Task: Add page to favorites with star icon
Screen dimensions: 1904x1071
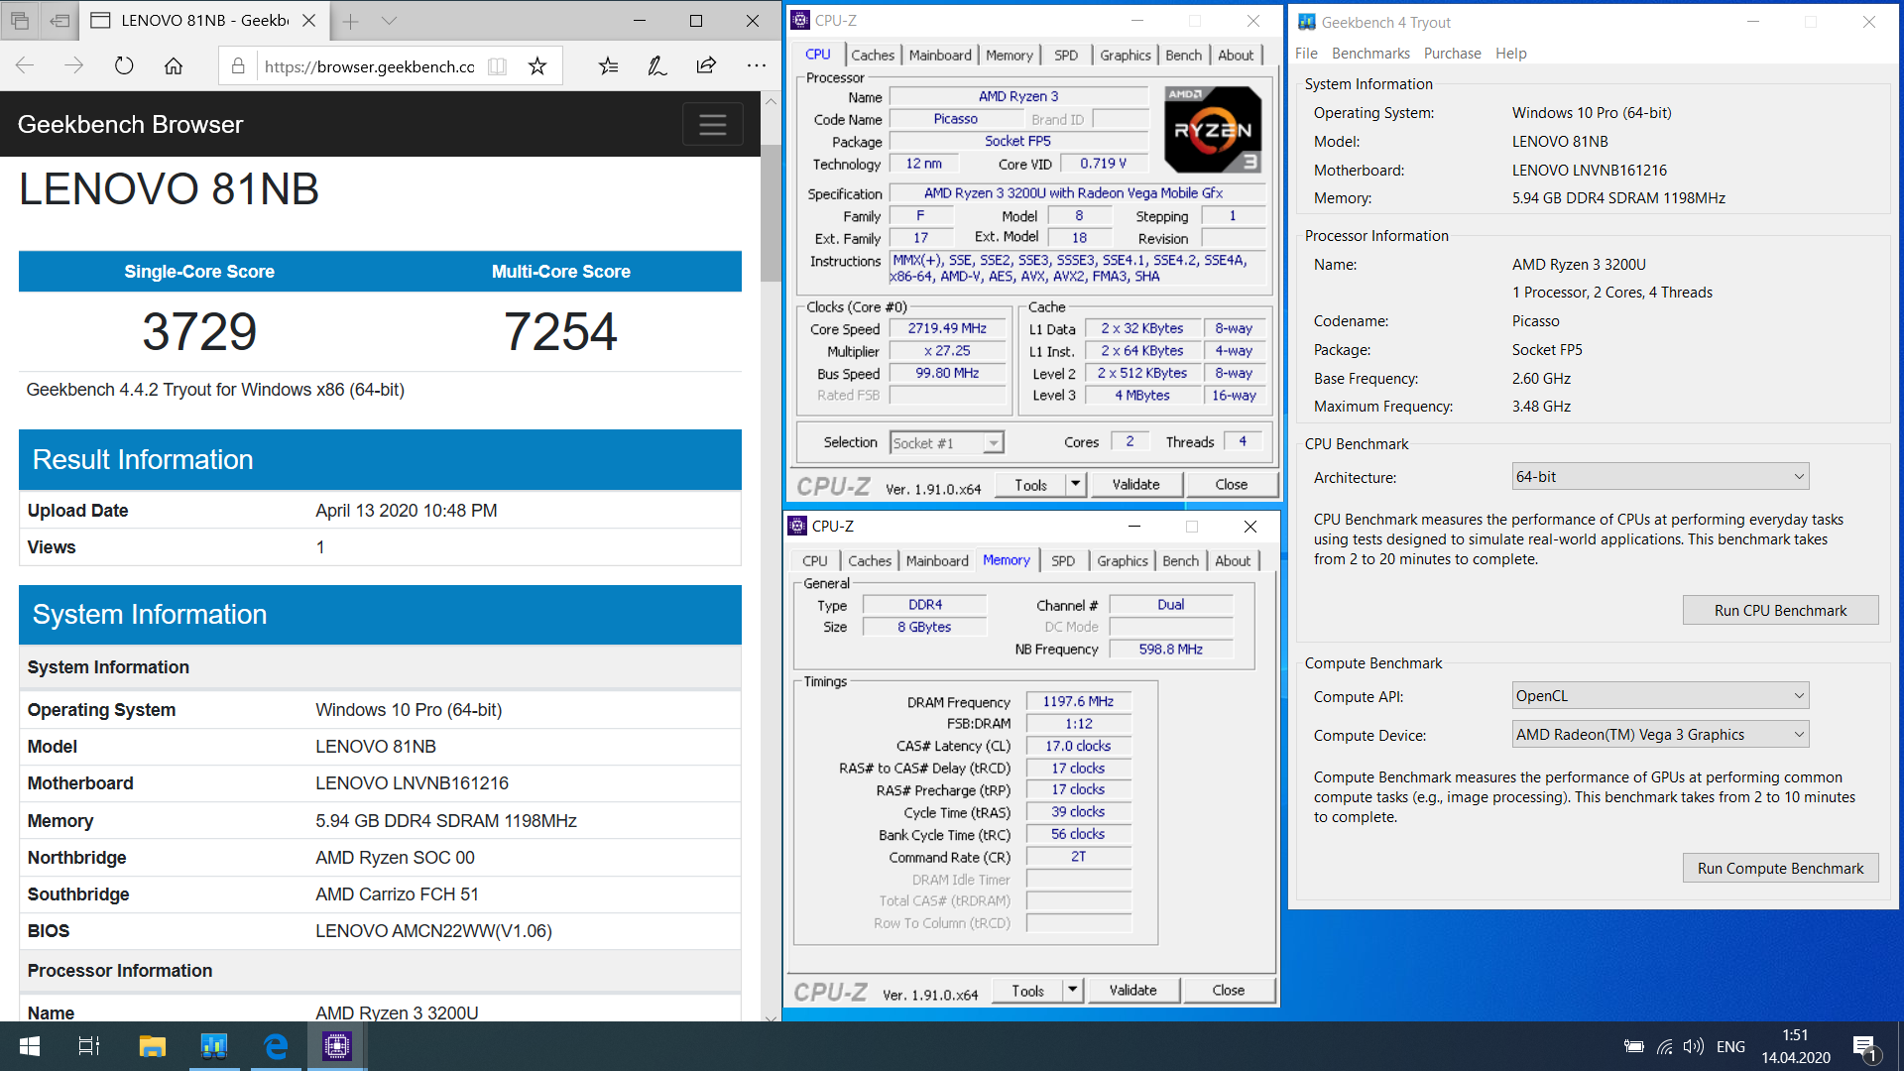Action: click(x=537, y=66)
